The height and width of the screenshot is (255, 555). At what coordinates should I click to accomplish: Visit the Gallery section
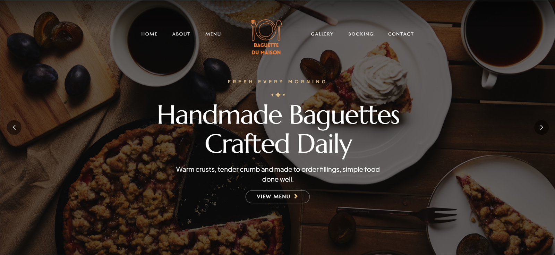point(322,34)
